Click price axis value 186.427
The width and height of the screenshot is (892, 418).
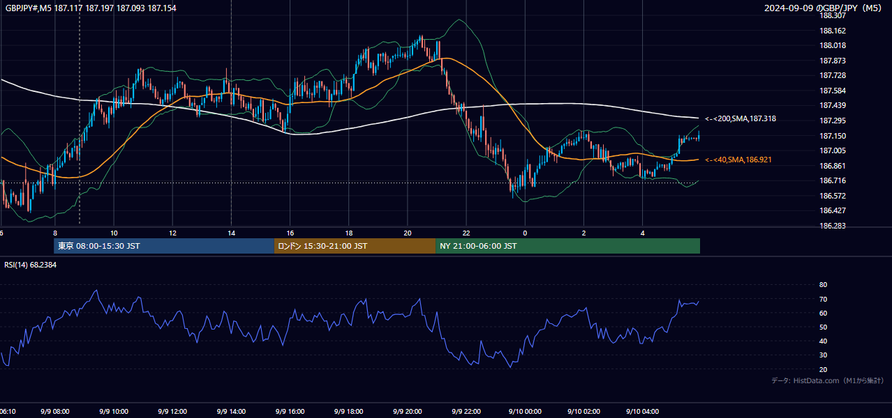(x=833, y=210)
